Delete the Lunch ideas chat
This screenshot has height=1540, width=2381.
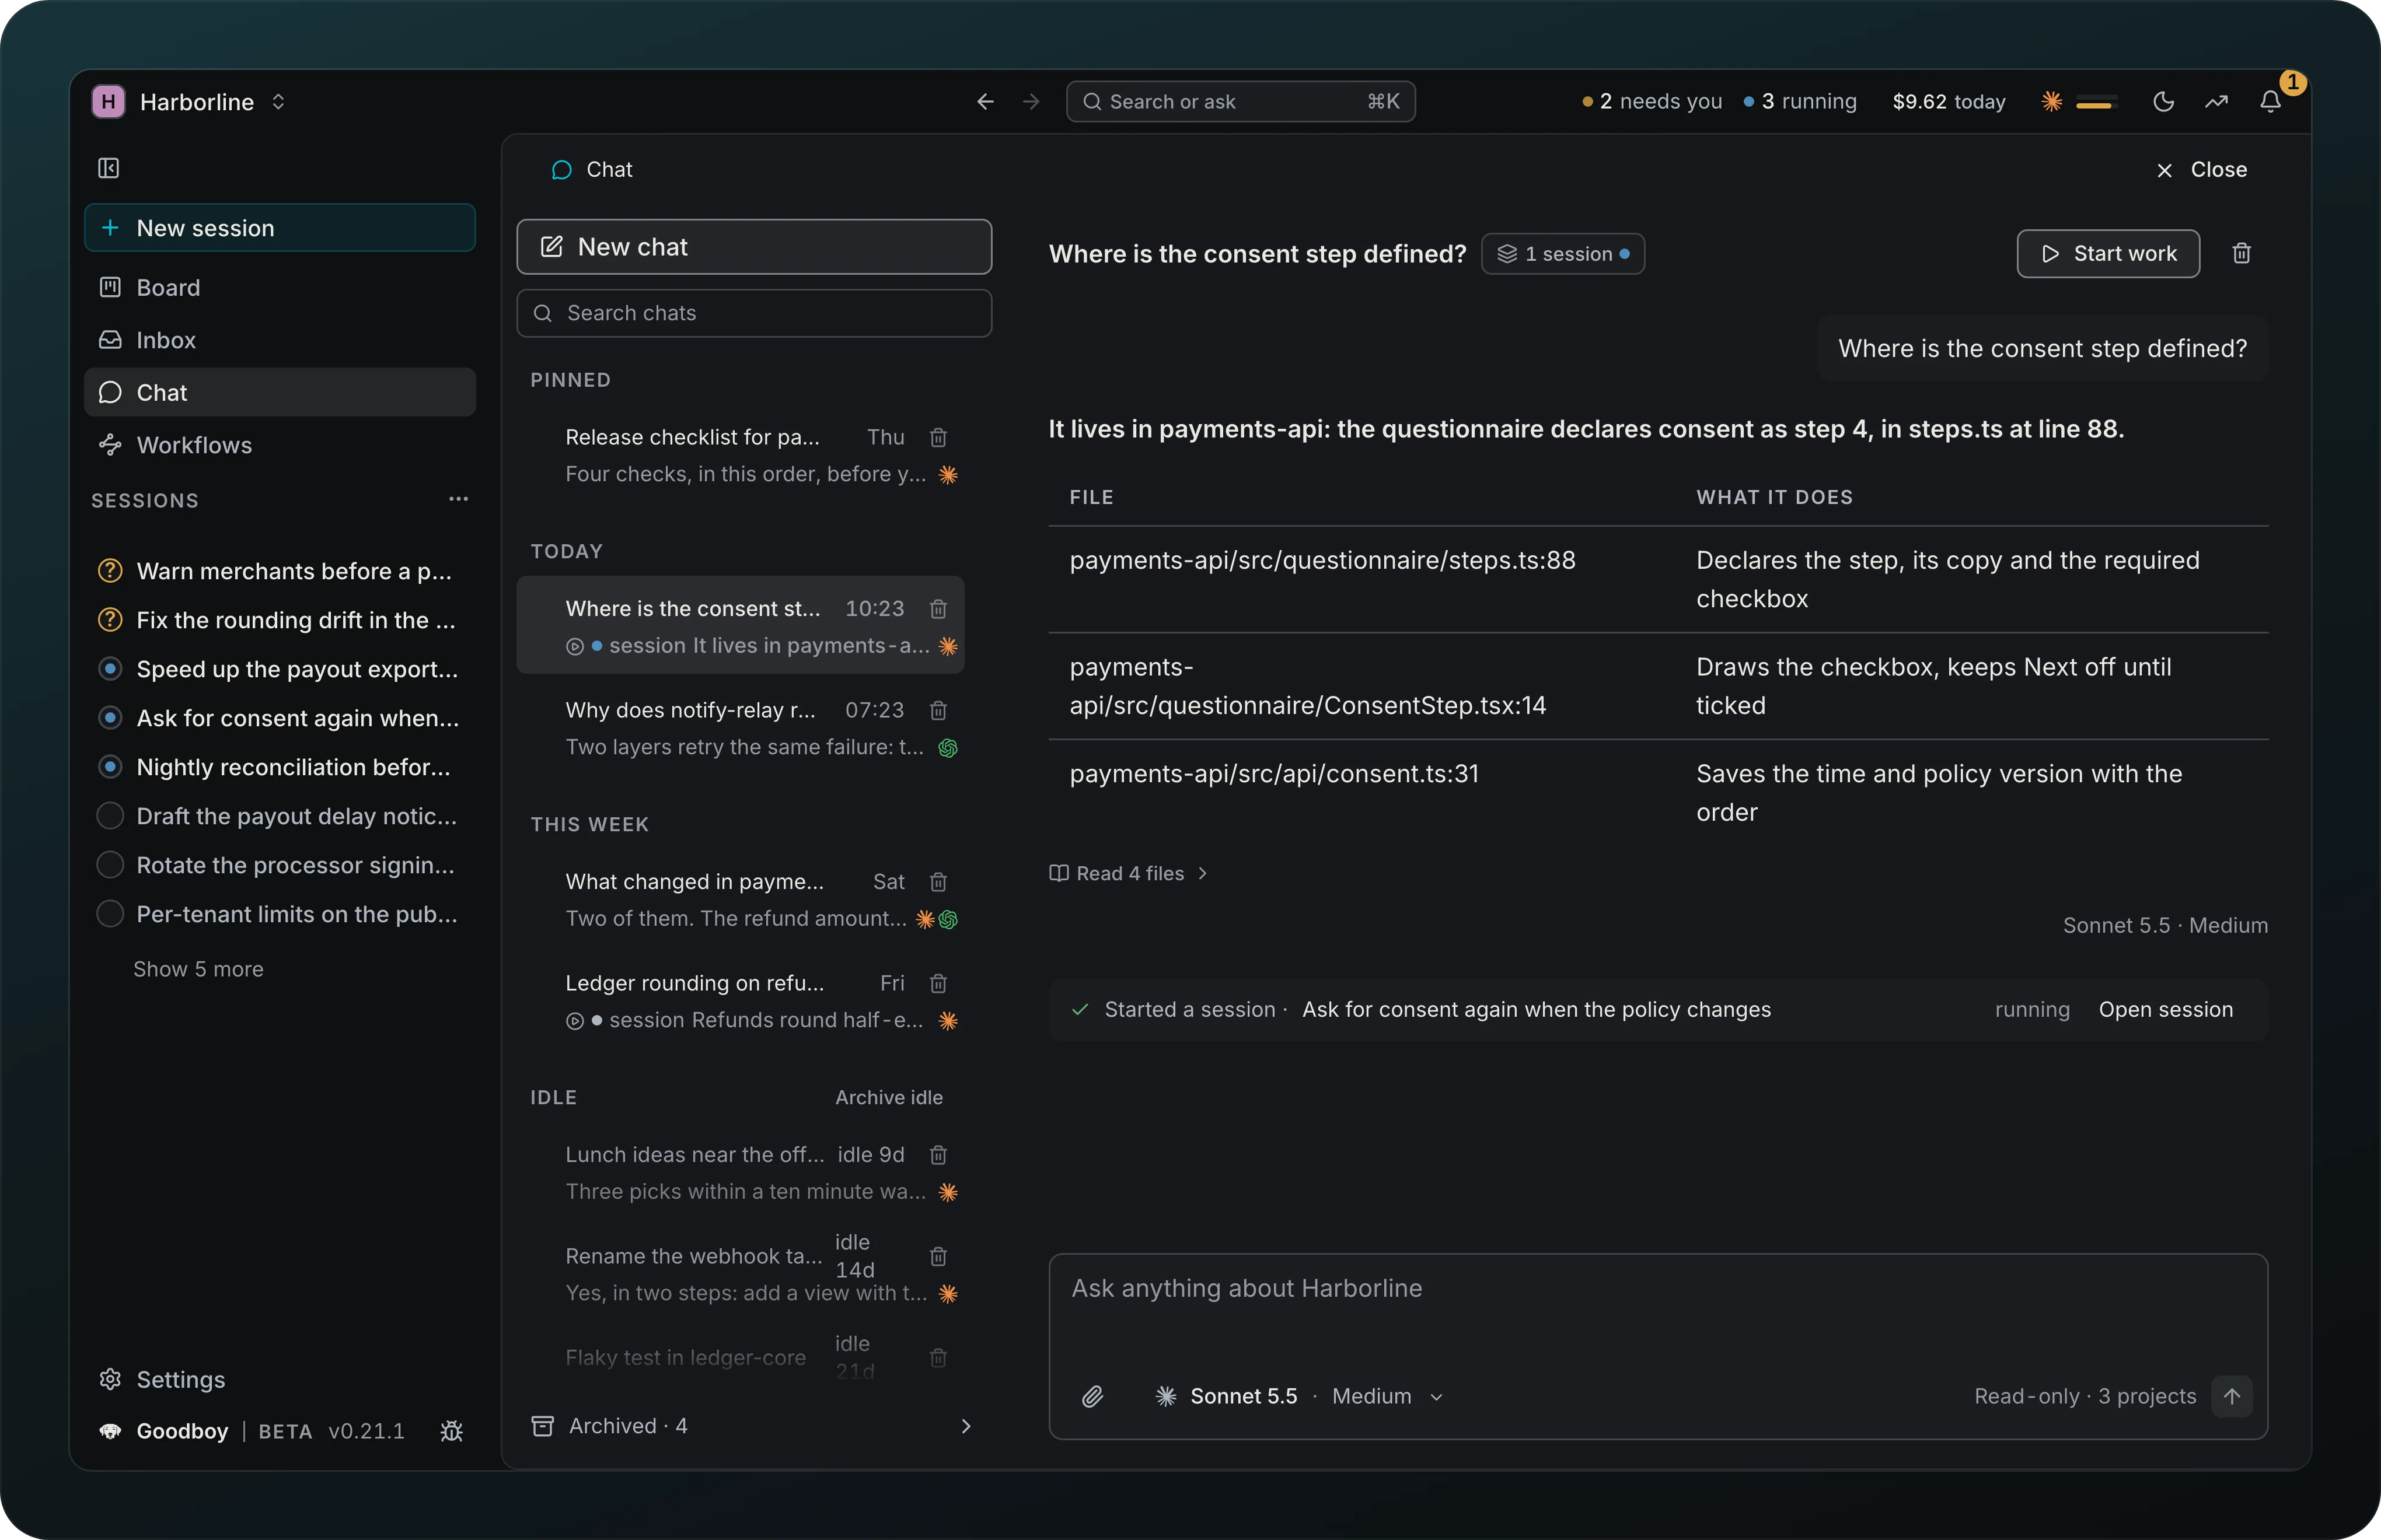tap(938, 1155)
